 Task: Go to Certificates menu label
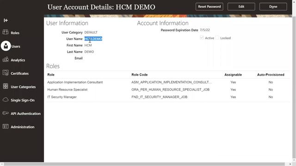[19, 73]
